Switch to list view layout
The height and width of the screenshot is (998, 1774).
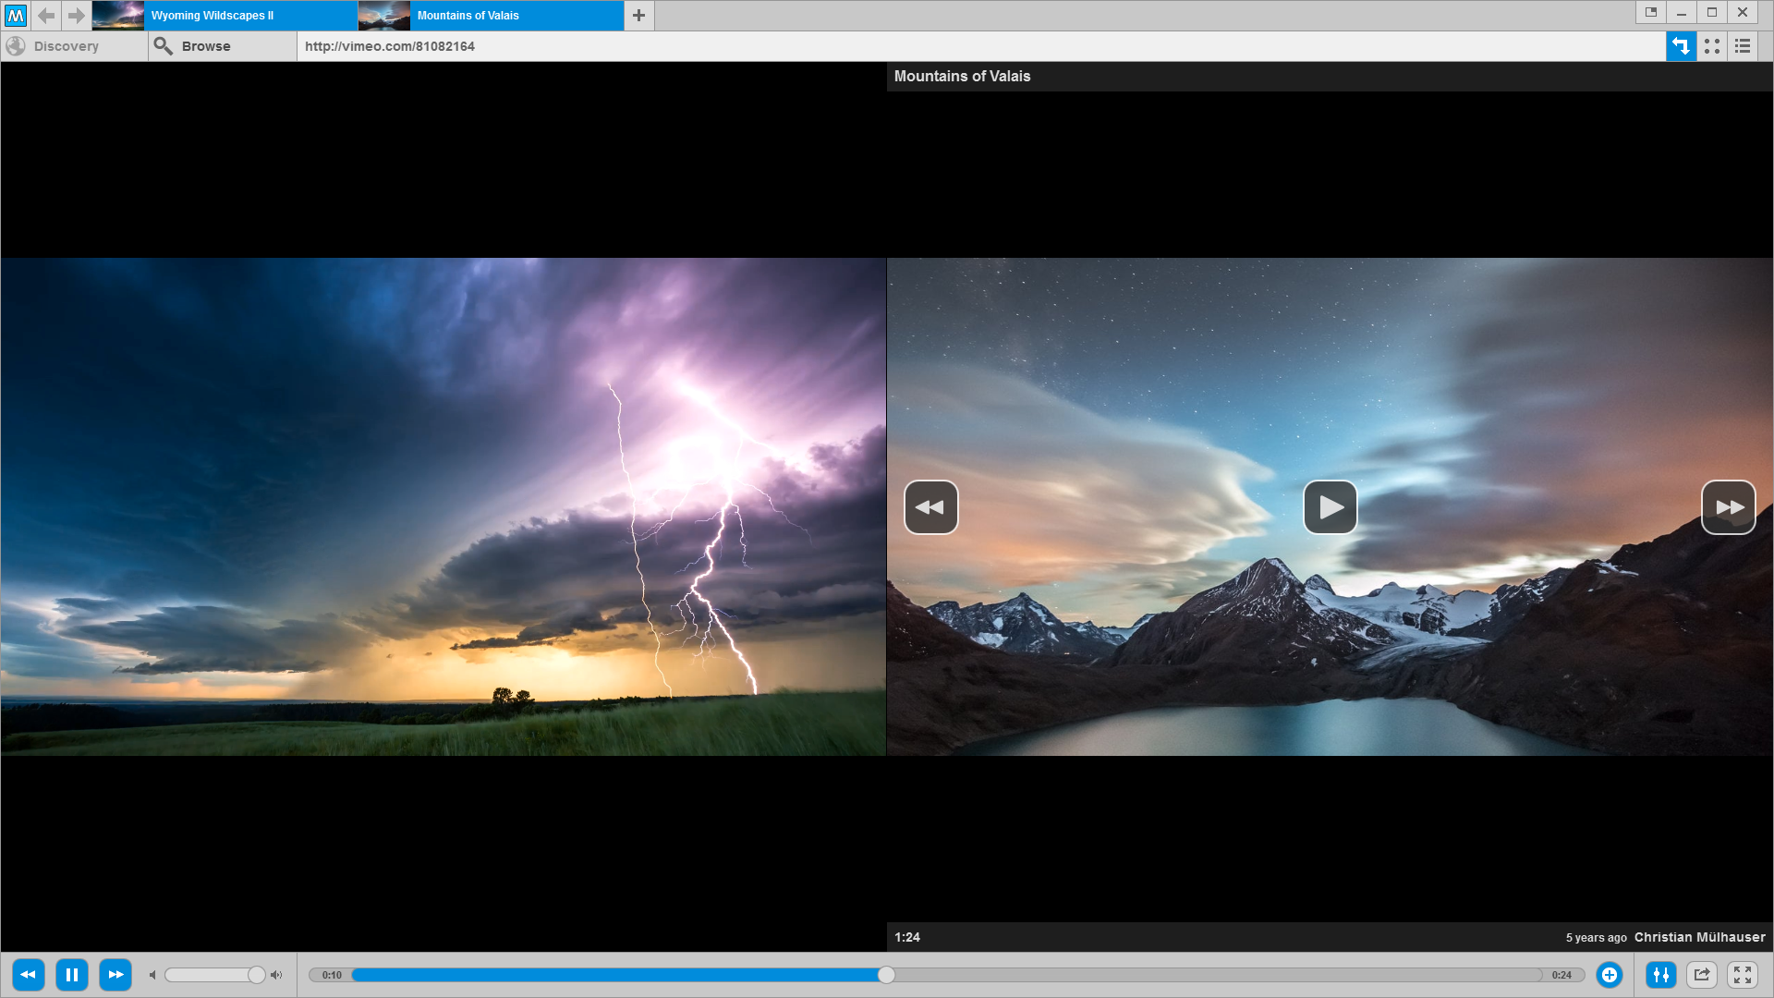[1743, 46]
